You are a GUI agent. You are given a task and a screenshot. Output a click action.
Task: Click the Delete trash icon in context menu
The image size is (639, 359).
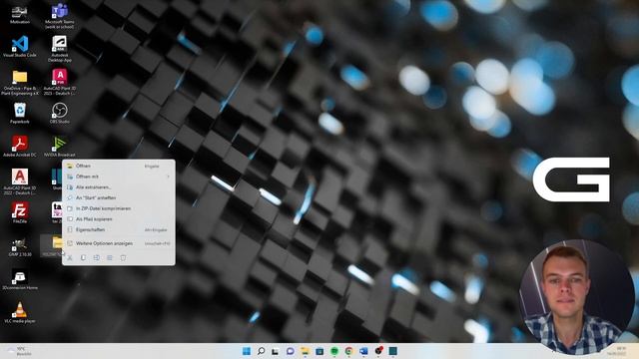click(x=123, y=257)
